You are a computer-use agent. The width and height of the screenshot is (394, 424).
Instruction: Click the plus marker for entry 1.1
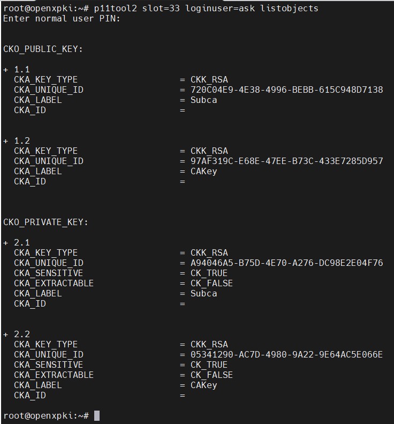pos(6,70)
